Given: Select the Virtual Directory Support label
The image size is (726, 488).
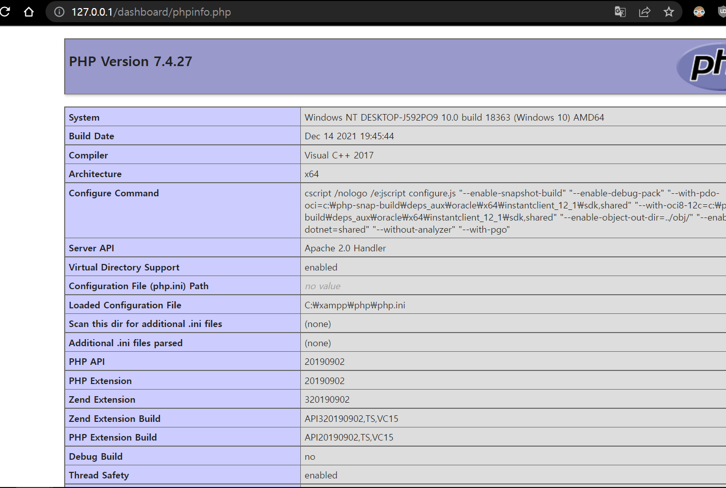Looking at the screenshot, I should (124, 267).
